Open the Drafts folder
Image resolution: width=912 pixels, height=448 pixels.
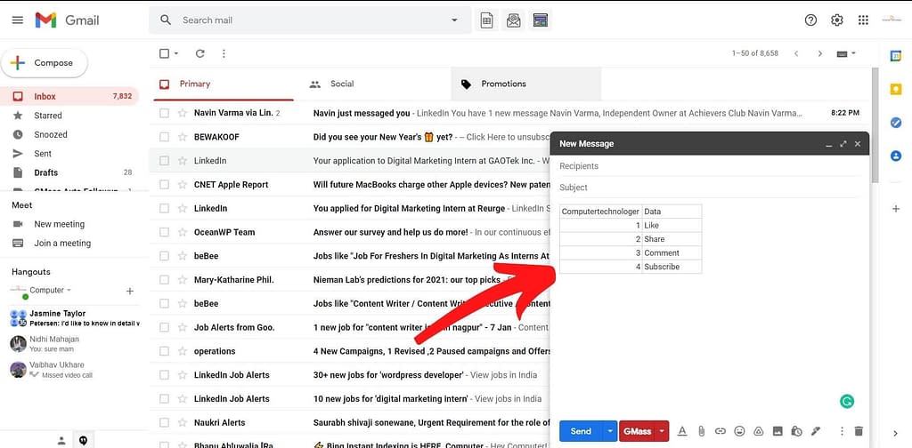pyautogui.click(x=69, y=172)
